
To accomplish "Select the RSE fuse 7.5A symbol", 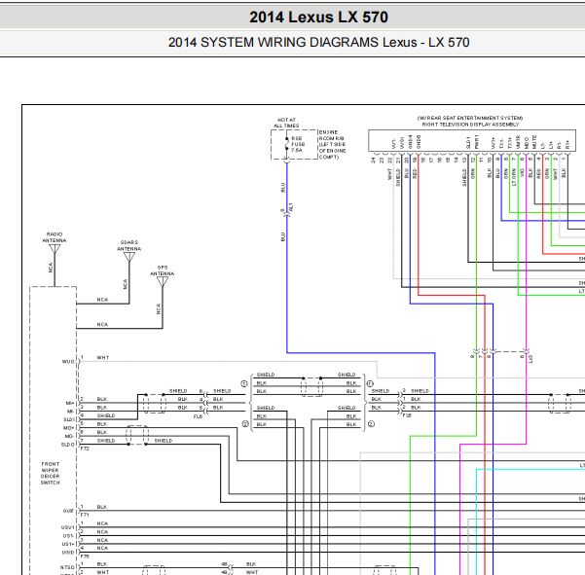I will 287,144.
